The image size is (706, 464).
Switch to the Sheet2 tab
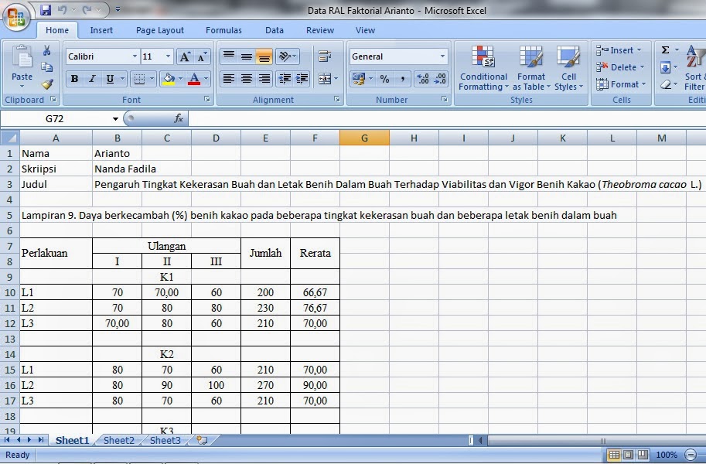click(x=118, y=440)
